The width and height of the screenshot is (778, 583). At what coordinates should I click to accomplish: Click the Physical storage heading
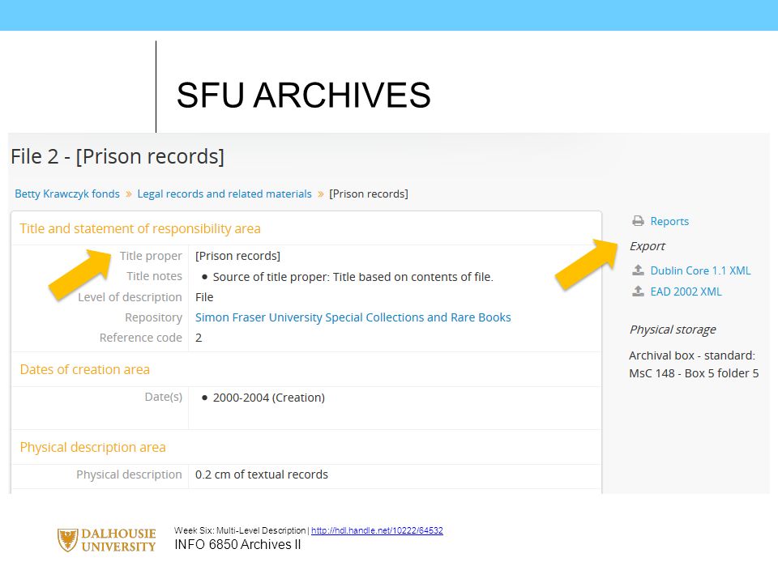(673, 330)
